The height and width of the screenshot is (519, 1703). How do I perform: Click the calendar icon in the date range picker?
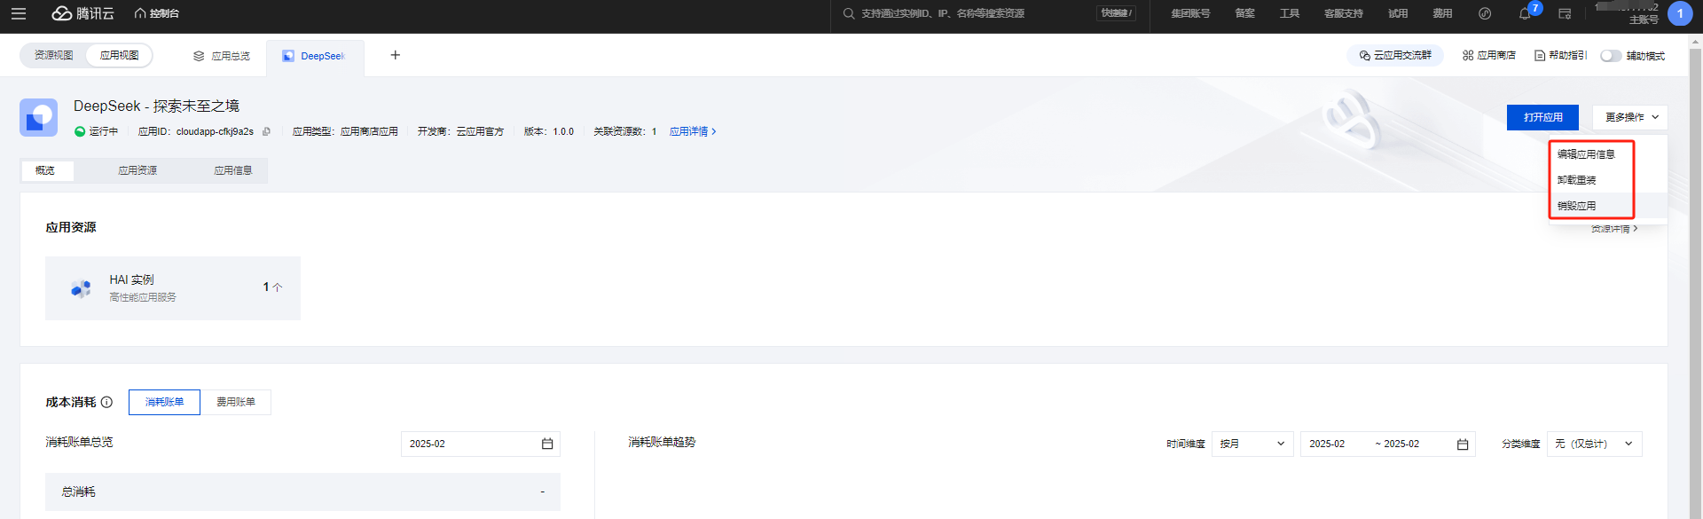click(x=1463, y=444)
